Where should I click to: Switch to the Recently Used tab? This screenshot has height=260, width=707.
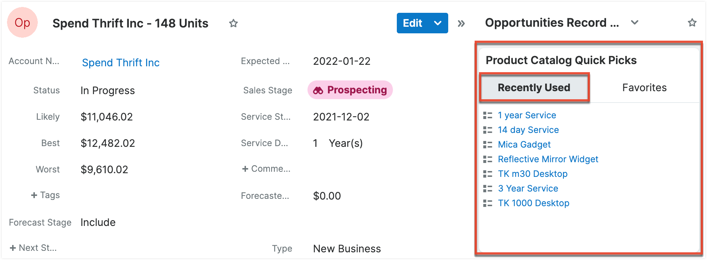(534, 88)
